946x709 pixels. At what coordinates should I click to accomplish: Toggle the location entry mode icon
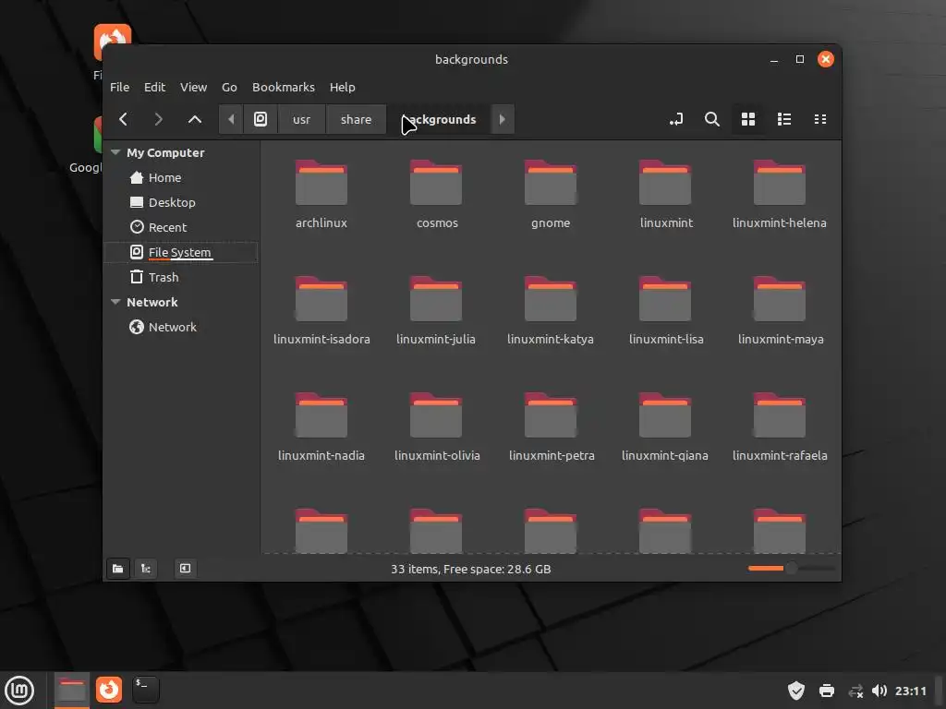tap(676, 119)
